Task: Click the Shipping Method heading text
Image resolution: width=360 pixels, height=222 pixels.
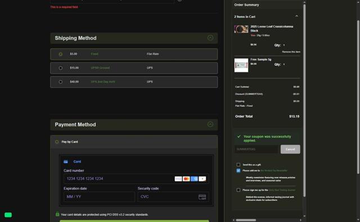Action: click(75, 38)
